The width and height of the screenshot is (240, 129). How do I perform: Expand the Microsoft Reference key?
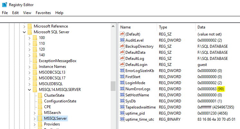pyautogui.click(x=24, y=27)
